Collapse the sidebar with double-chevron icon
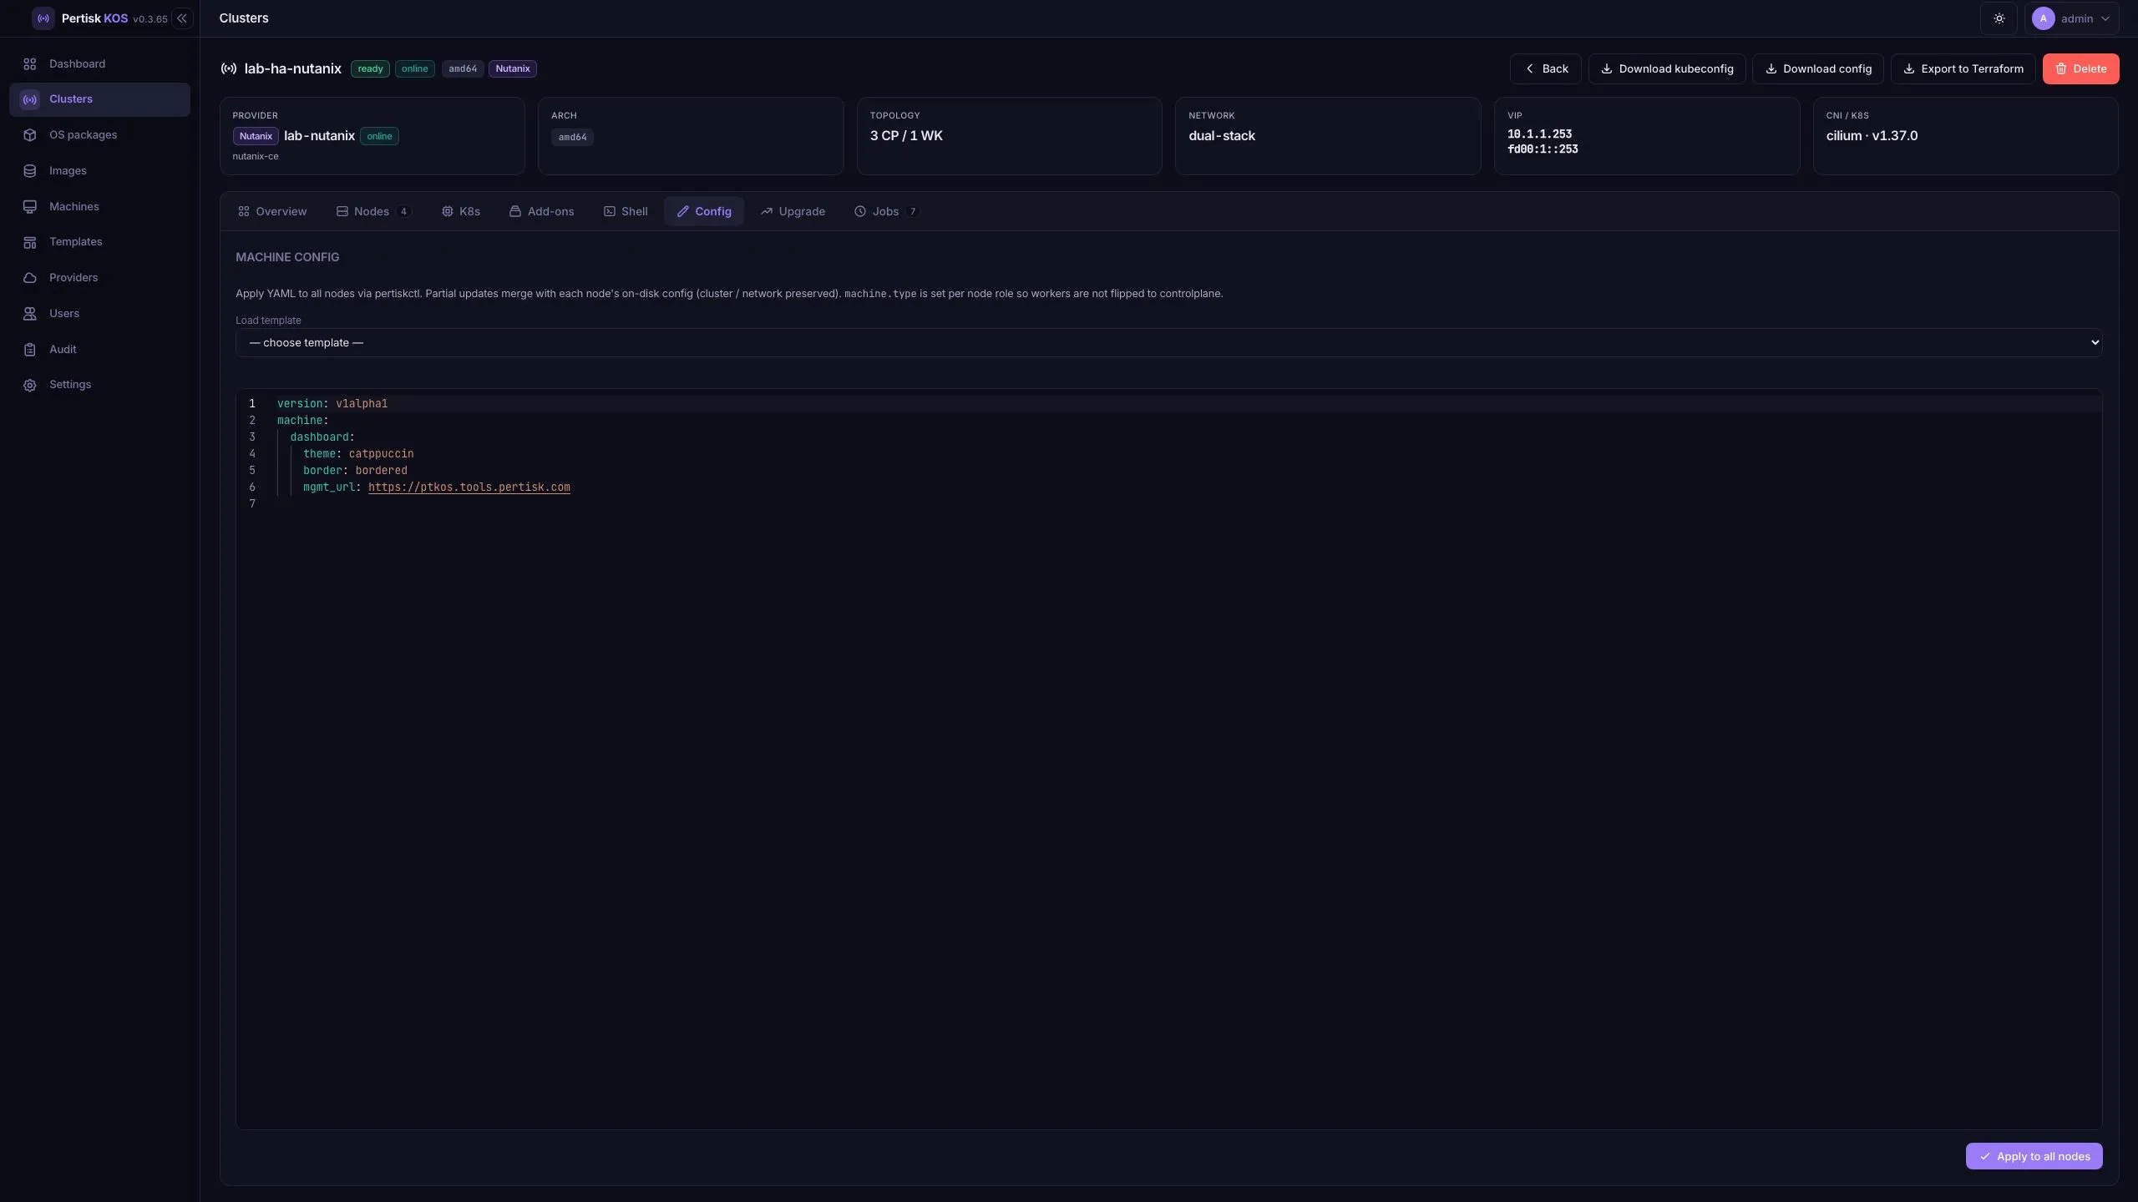 click(182, 18)
